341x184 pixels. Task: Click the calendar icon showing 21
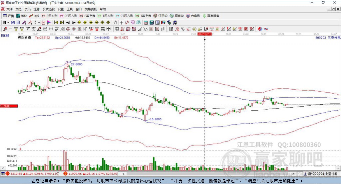tap(146, 23)
